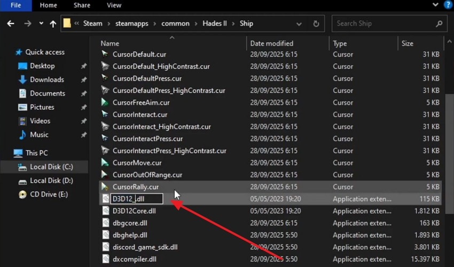
Task: Expand the address bar history dropdown
Action: click(x=299, y=23)
